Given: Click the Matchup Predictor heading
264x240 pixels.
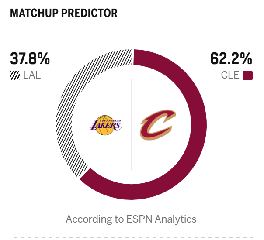Looking at the screenshot, I should pos(64,13).
